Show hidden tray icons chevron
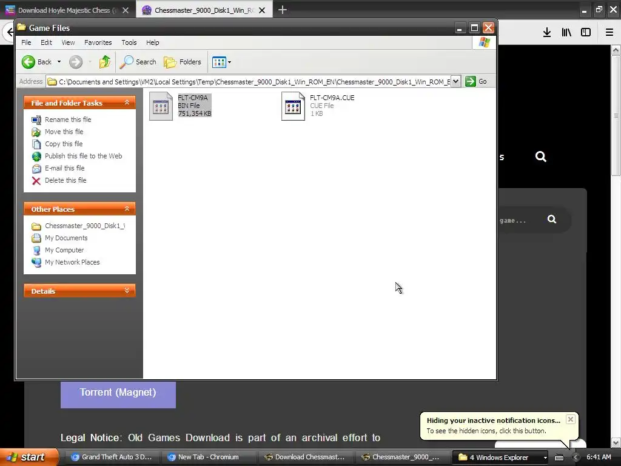 pyautogui.click(x=576, y=458)
